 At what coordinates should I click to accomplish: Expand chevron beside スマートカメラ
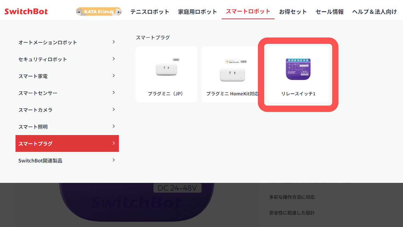click(114, 109)
